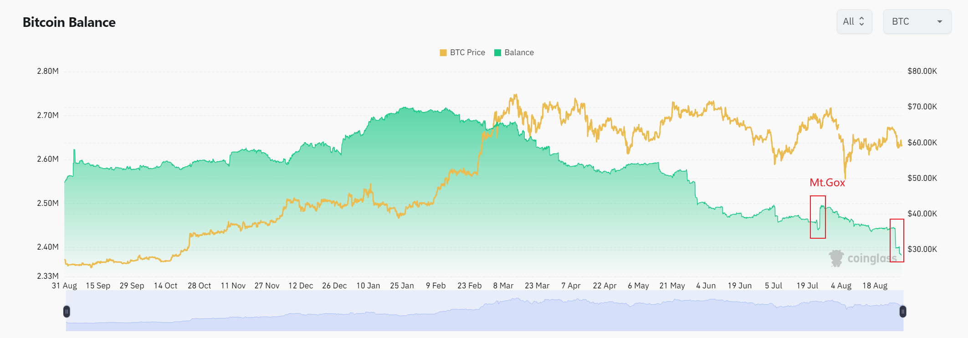
Task: Click the up-down arrows beside All
Action: (x=861, y=21)
